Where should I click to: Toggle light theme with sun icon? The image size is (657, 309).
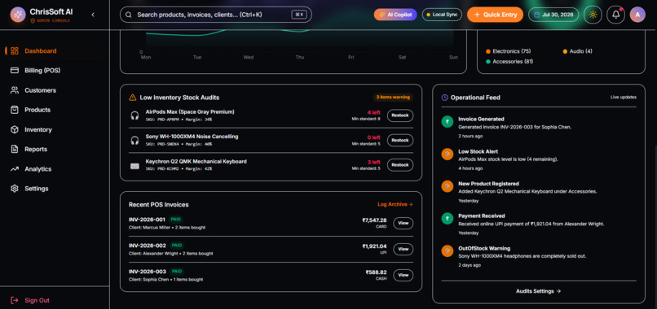[593, 15]
